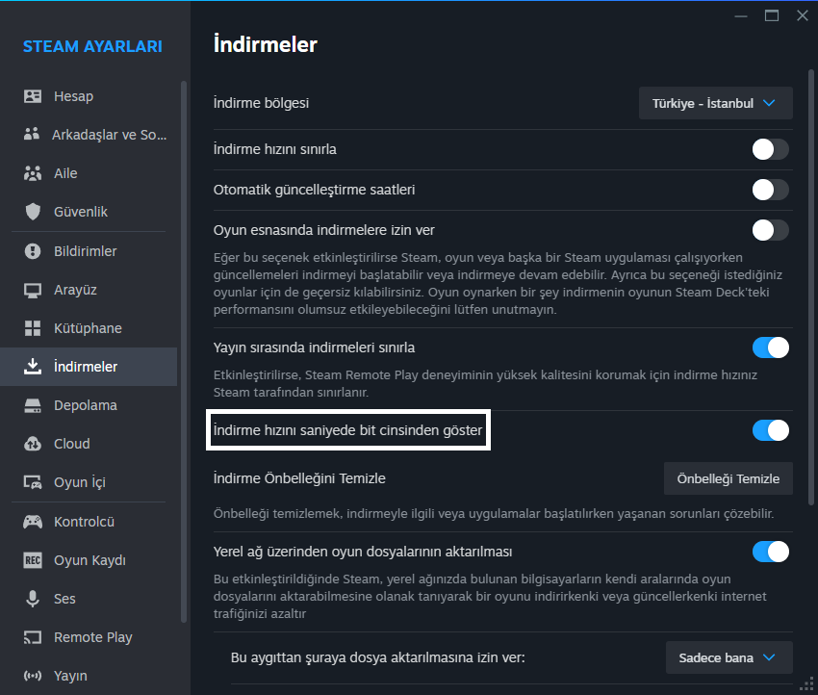This screenshot has height=695, width=818.
Task: Minimize the Steam settings window
Action: click(x=741, y=15)
